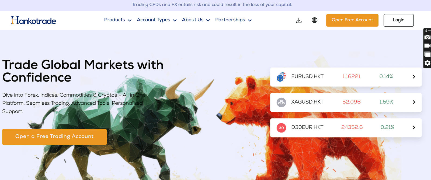Click the camera screenshot icon in side panel
Screen dimensions: 431x180
click(x=427, y=37)
